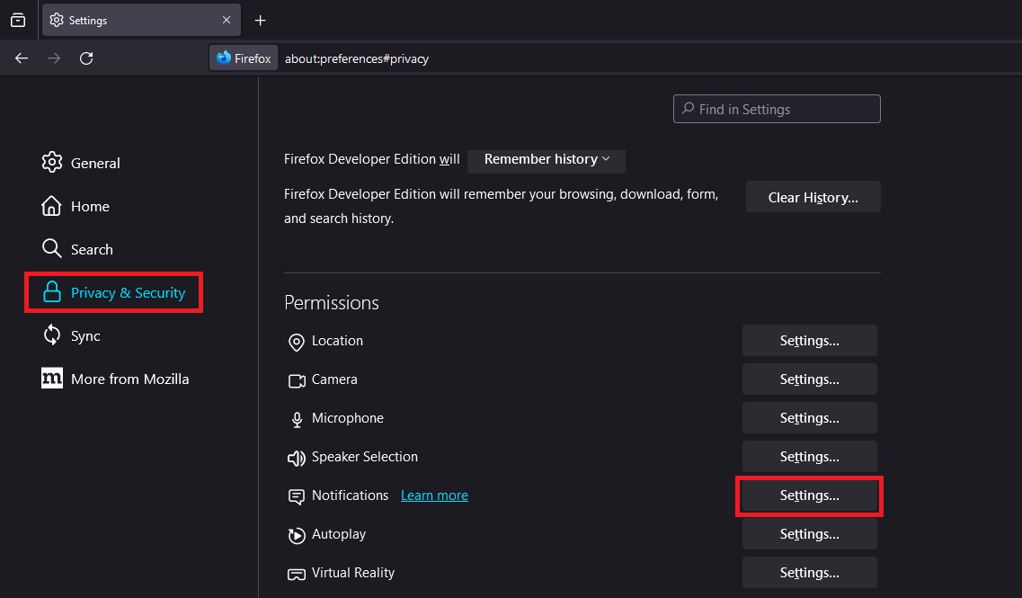Screen dimensions: 1022x598
Task: Click the Location pin icon
Action: coord(297,342)
